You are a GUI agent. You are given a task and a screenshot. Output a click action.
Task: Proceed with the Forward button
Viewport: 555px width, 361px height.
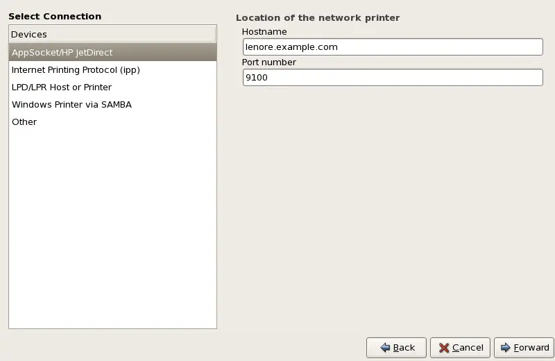pos(524,348)
